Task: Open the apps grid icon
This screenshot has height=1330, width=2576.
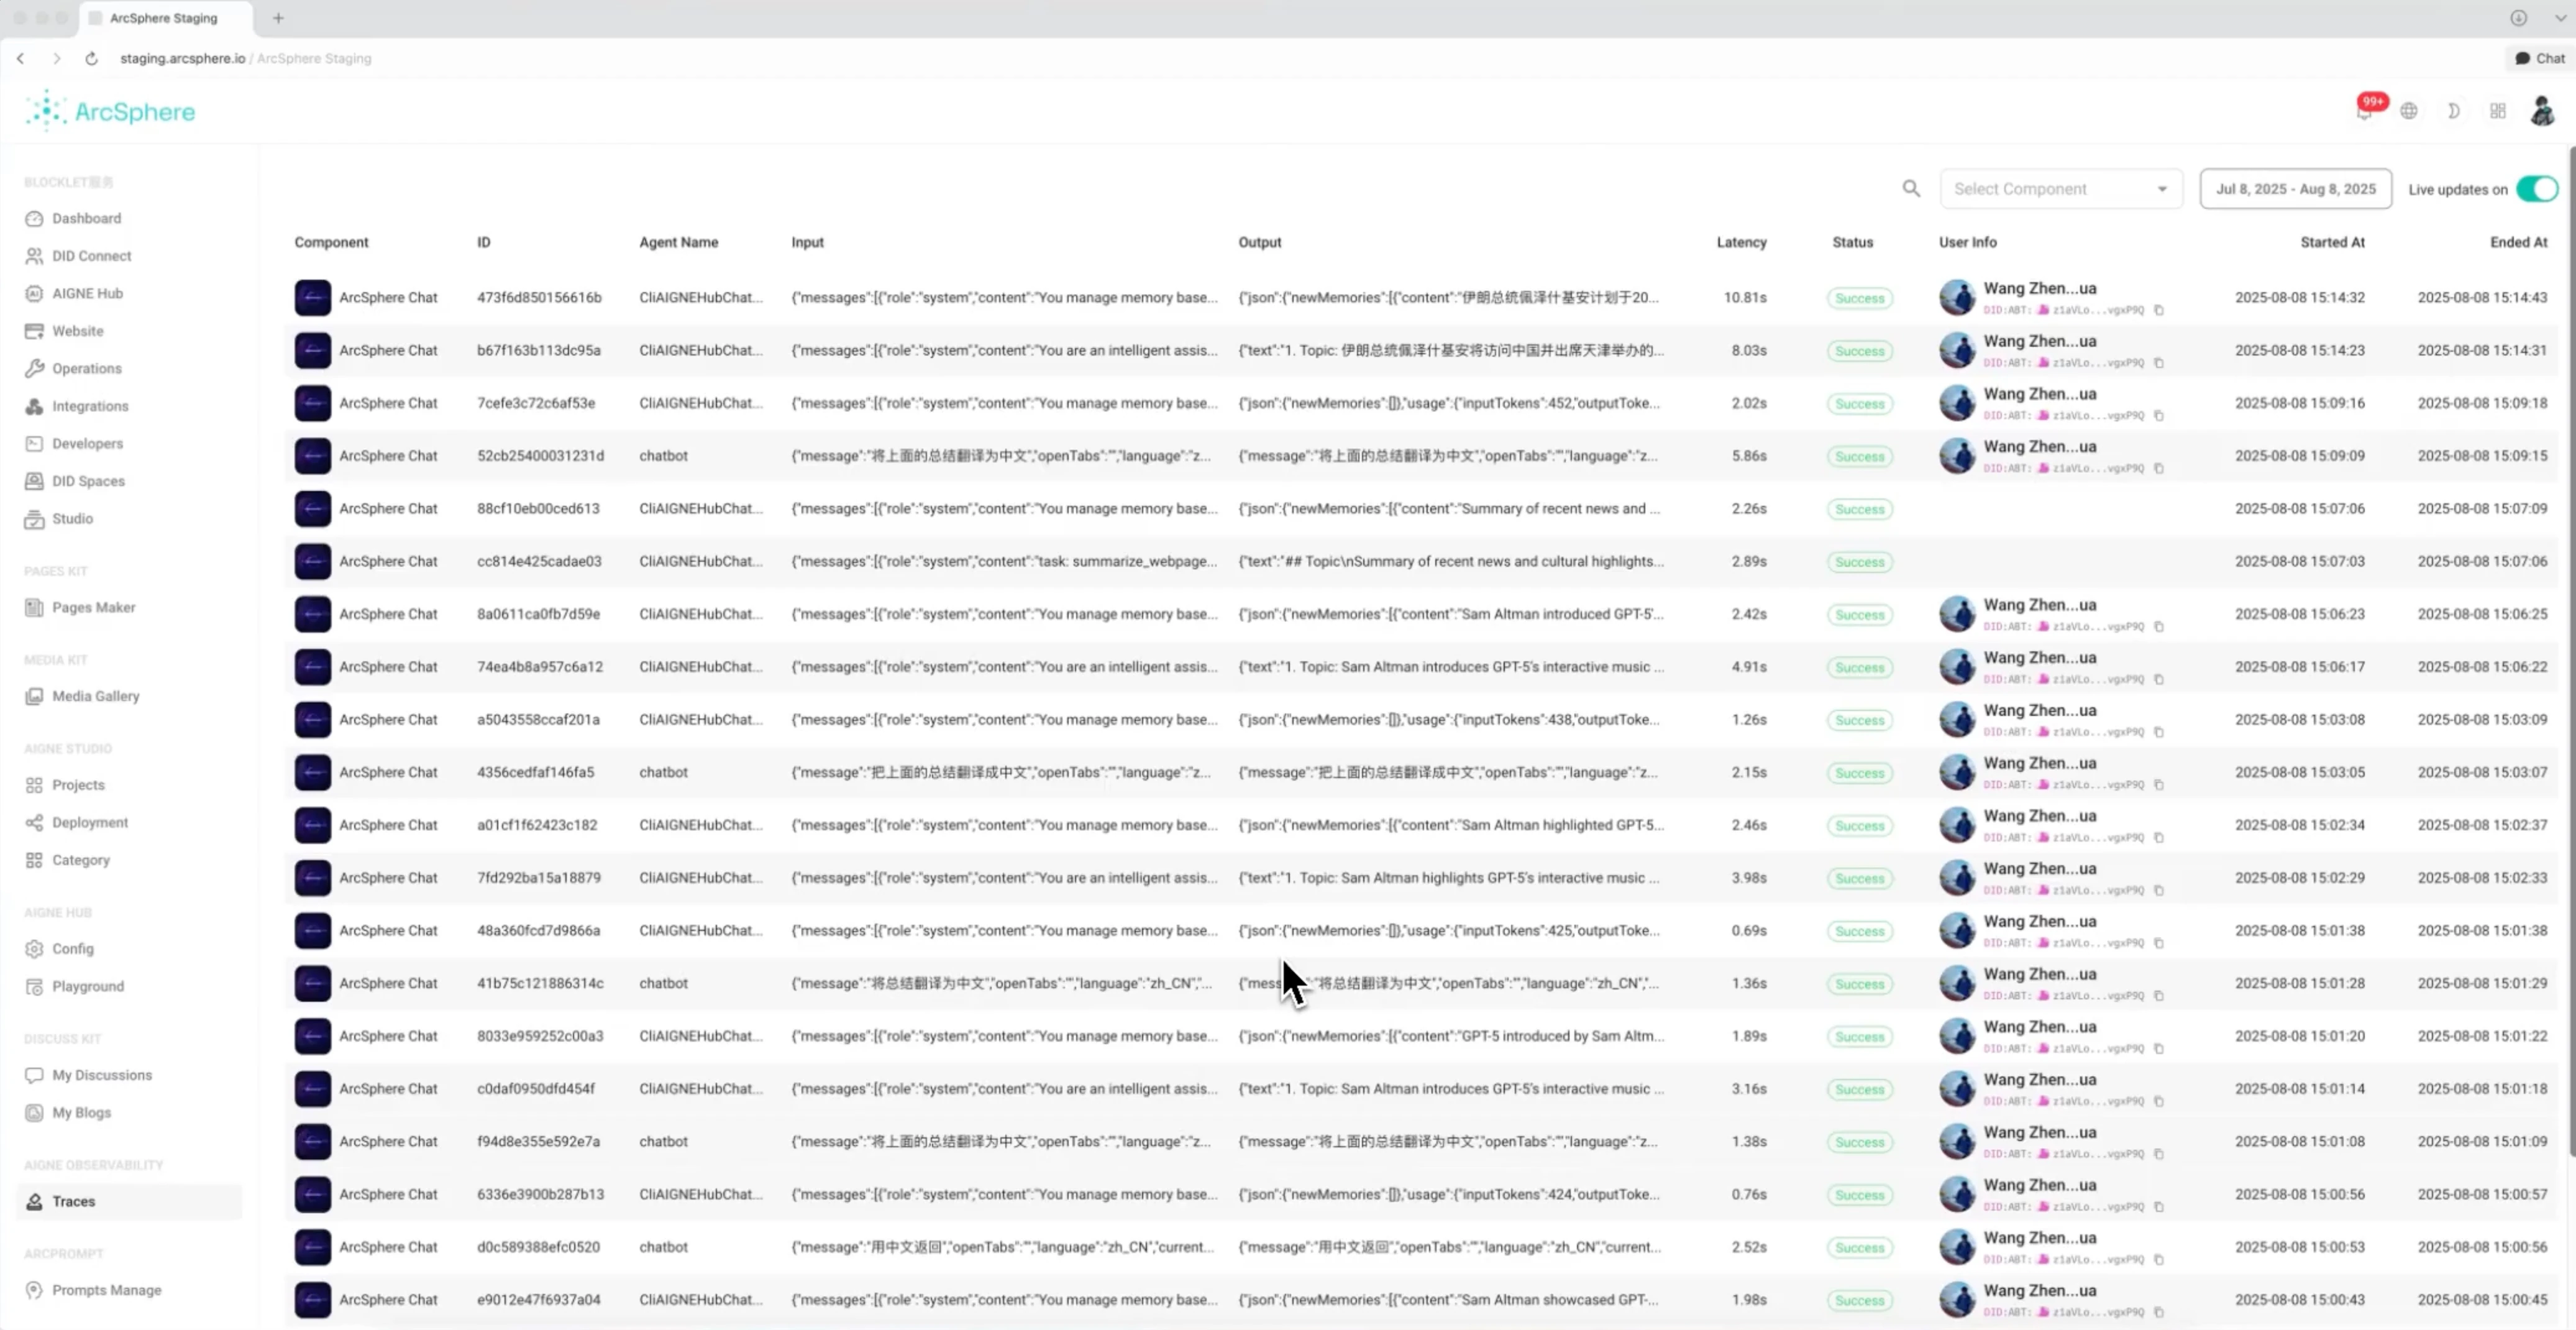Action: tap(2498, 111)
